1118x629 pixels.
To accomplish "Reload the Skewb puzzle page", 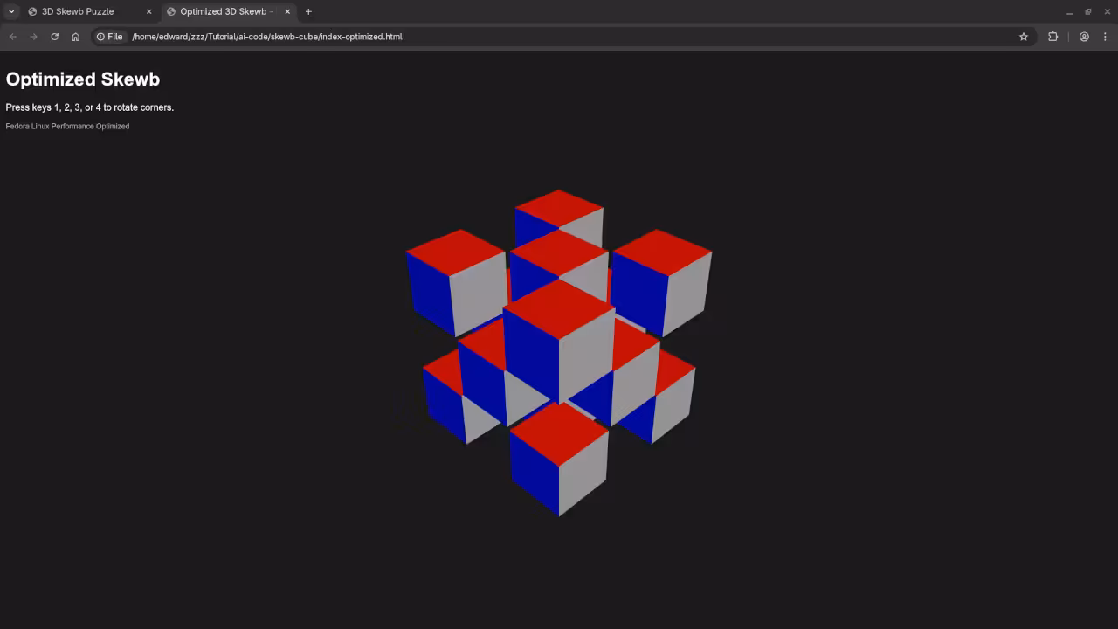I will click(x=54, y=37).
